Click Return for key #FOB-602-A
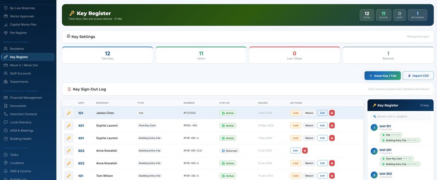Screen dimensions: 437x180 [309, 163]
